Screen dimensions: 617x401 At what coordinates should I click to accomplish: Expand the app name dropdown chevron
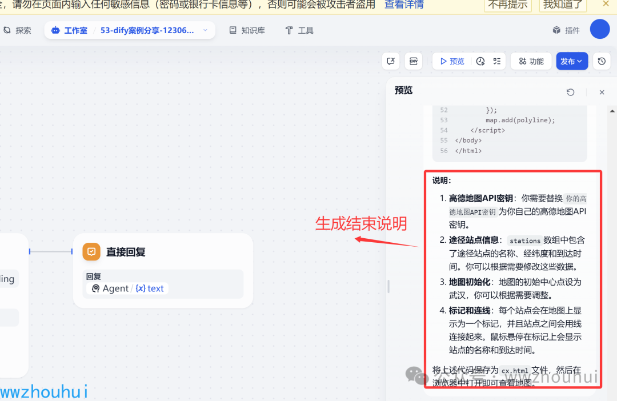[205, 30]
